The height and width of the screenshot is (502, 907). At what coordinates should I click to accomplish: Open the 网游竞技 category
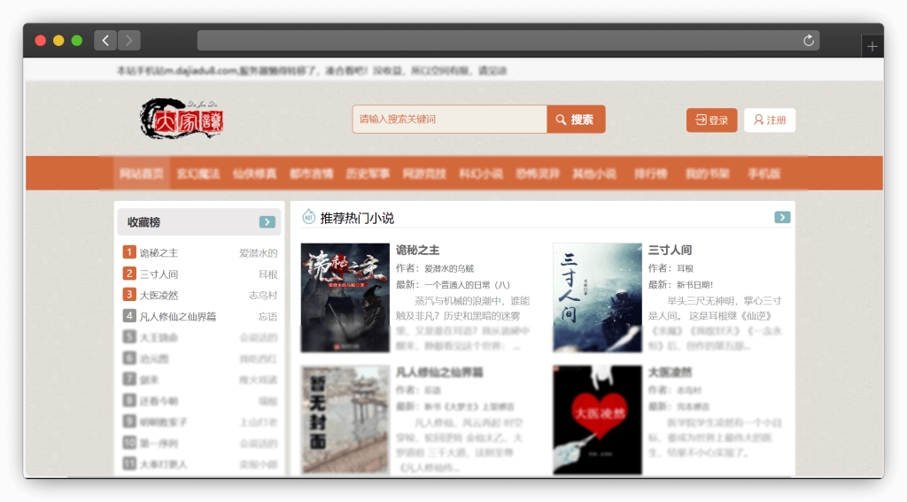coord(424,174)
